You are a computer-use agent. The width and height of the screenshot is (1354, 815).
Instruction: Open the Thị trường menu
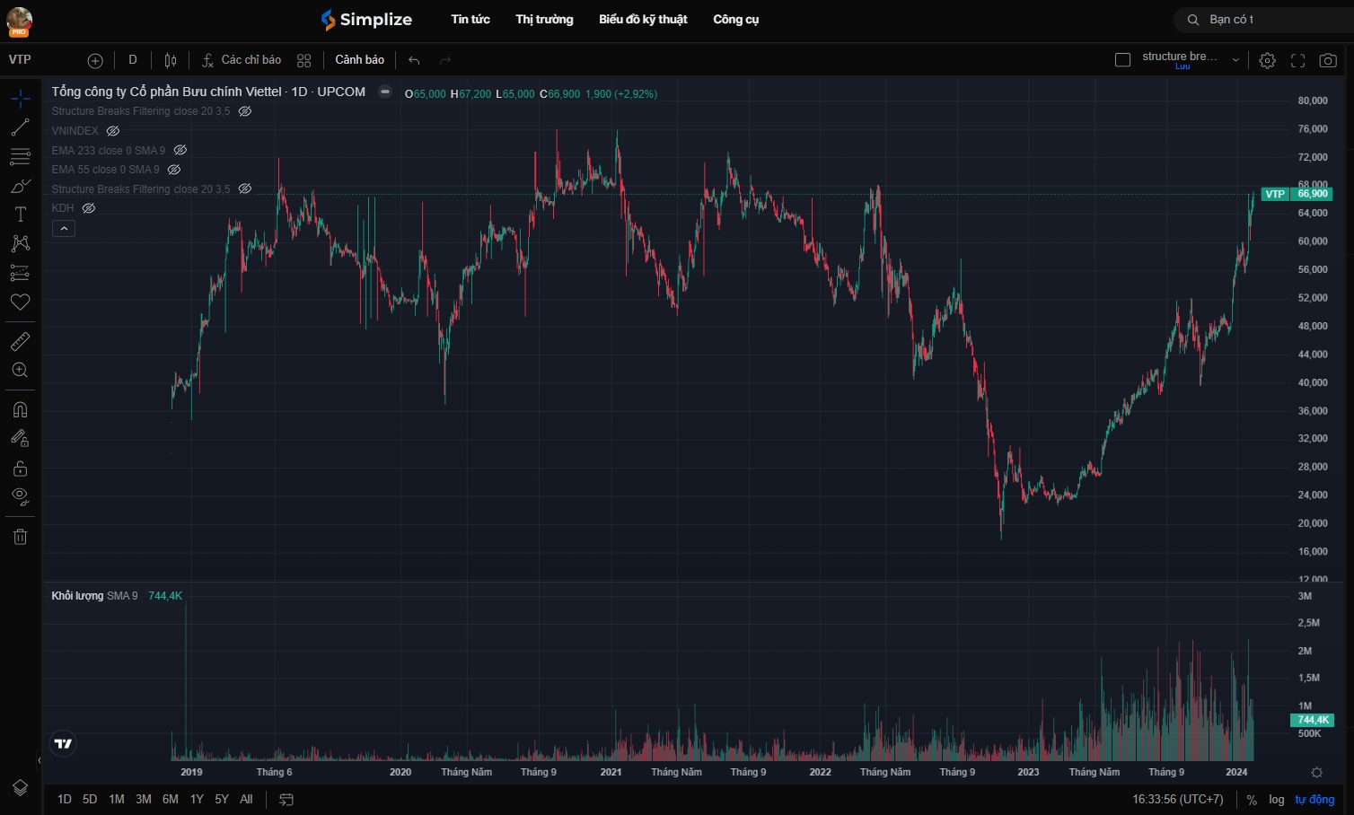point(544,20)
